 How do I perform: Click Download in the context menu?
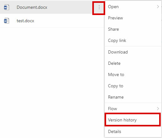click(133, 52)
